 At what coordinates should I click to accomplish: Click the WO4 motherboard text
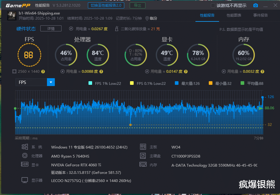click(x=176, y=147)
